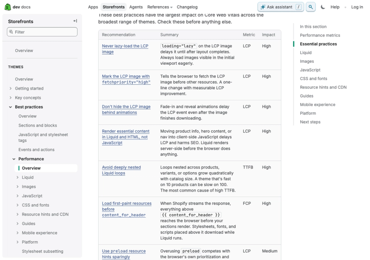Open the Themes Overview sidebar item

click(x=24, y=79)
